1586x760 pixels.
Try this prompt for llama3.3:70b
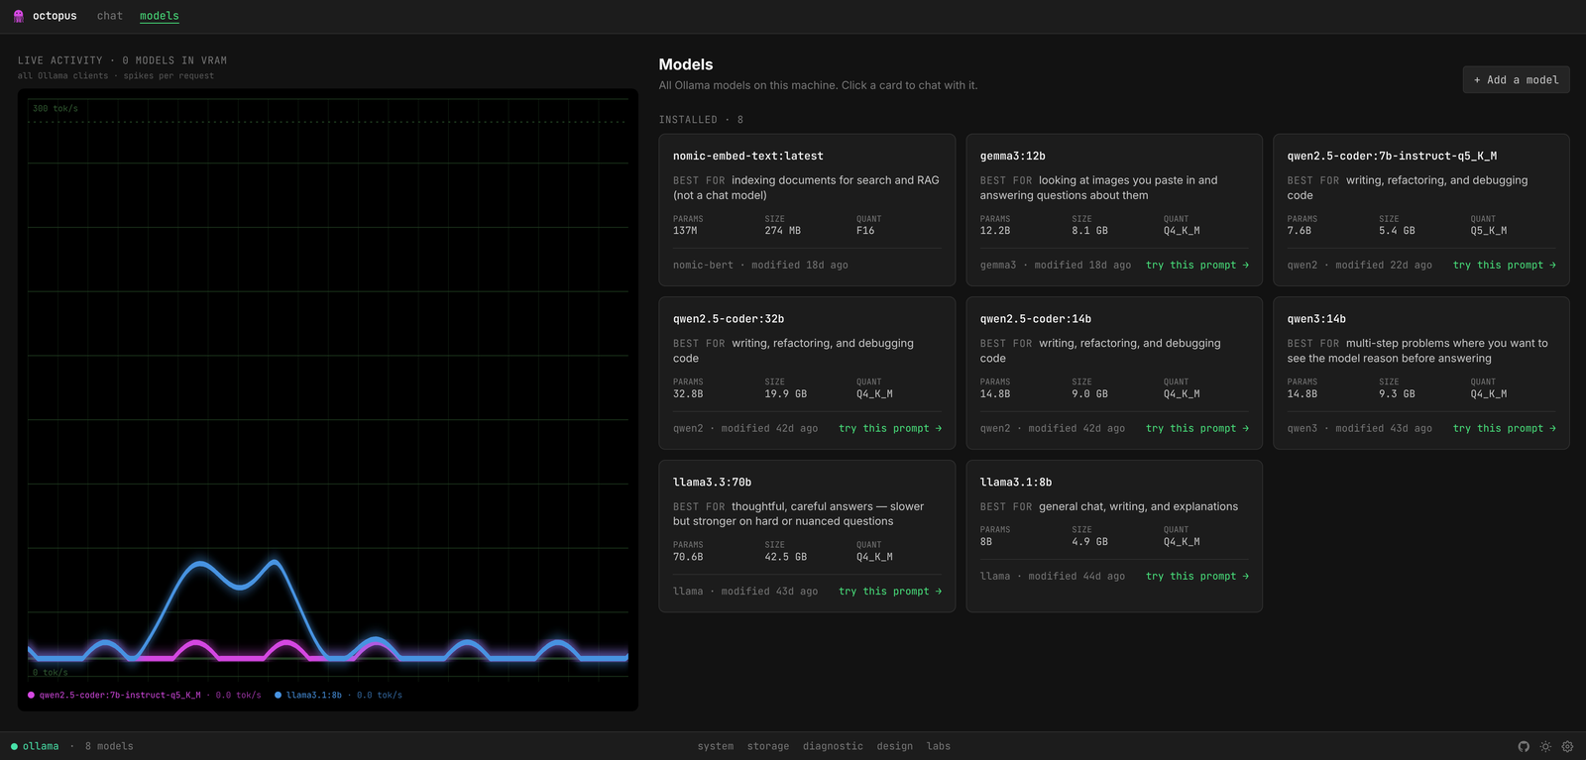pos(890,592)
